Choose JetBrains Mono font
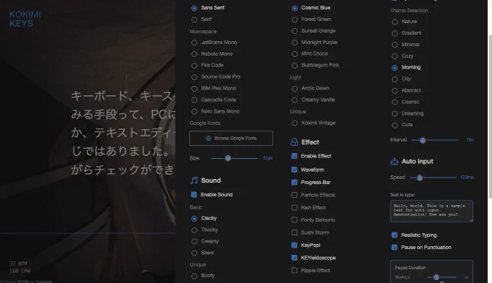This screenshot has height=283, width=492. tap(194, 43)
